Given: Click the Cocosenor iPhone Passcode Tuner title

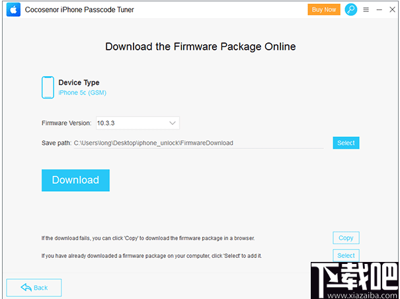Looking at the screenshot, I should point(79,10).
